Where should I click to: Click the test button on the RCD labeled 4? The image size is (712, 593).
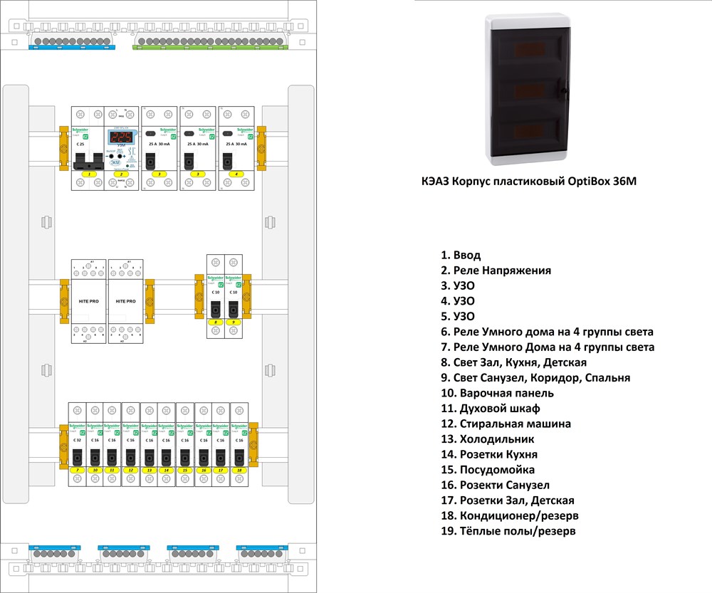click(228, 134)
